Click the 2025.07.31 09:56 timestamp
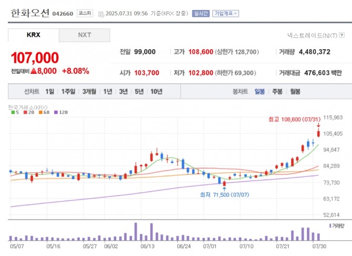The image size is (352, 256). [127, 14]
